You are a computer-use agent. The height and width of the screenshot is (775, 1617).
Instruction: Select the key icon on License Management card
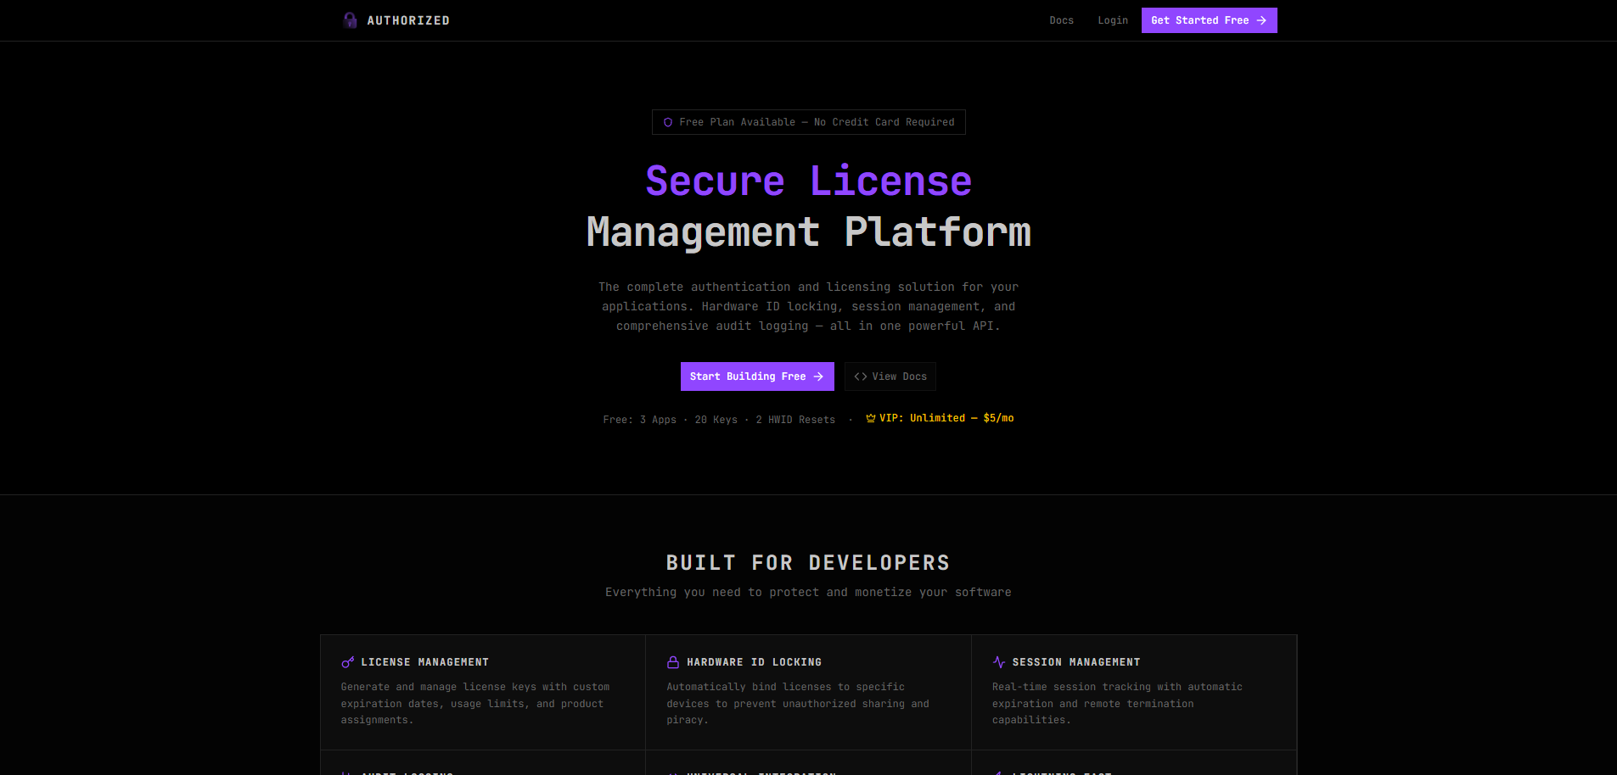(x=346, y=661)
